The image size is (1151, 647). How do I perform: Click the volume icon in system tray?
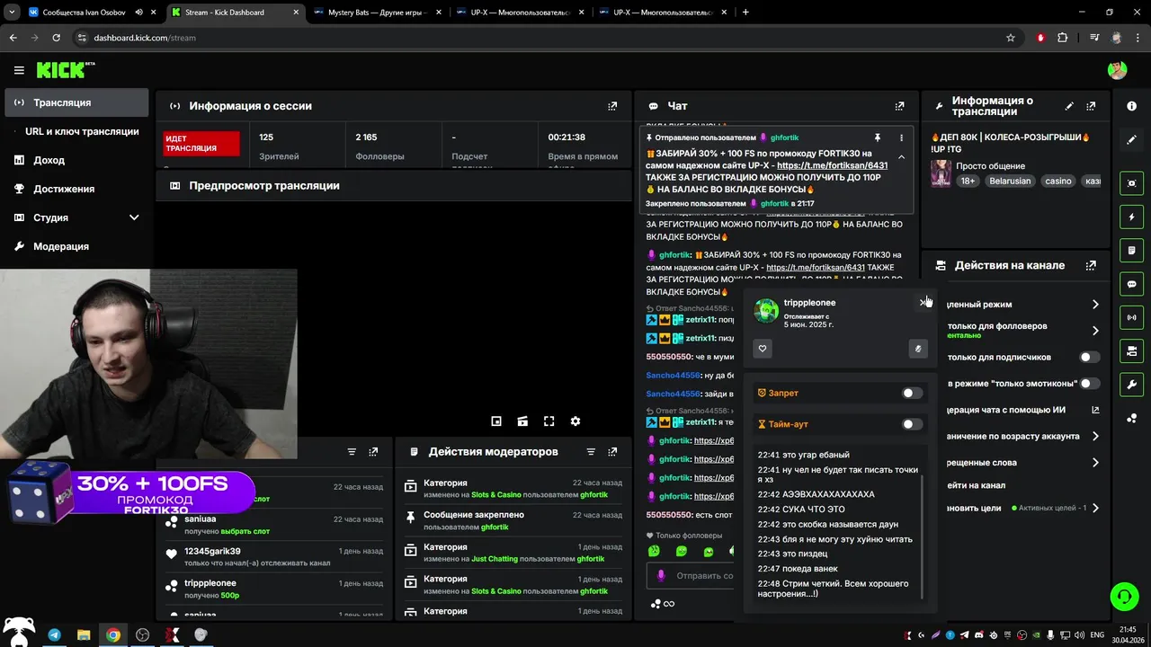click(x=1079, y=635)
